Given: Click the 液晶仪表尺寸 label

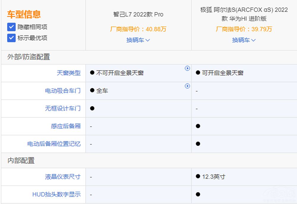Looking at the screenshot, I should click(63, 177).
